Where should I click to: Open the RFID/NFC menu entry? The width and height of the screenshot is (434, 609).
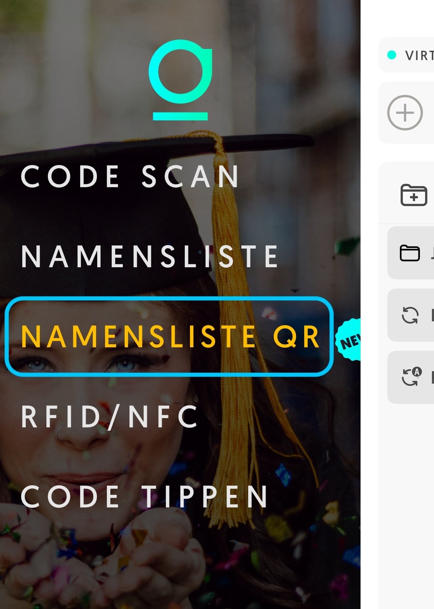(x=109, y=417)
